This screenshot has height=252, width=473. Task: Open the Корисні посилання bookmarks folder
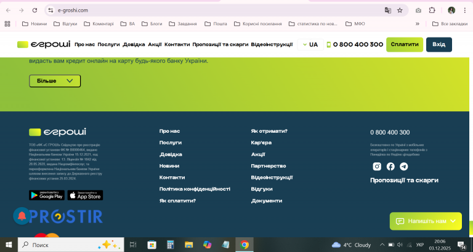click(258, 23)
